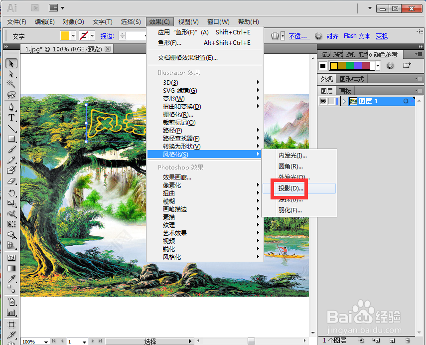Click the recolor artwork wheel in control bar
Viewport: 426px width, 345px height.
318,36
